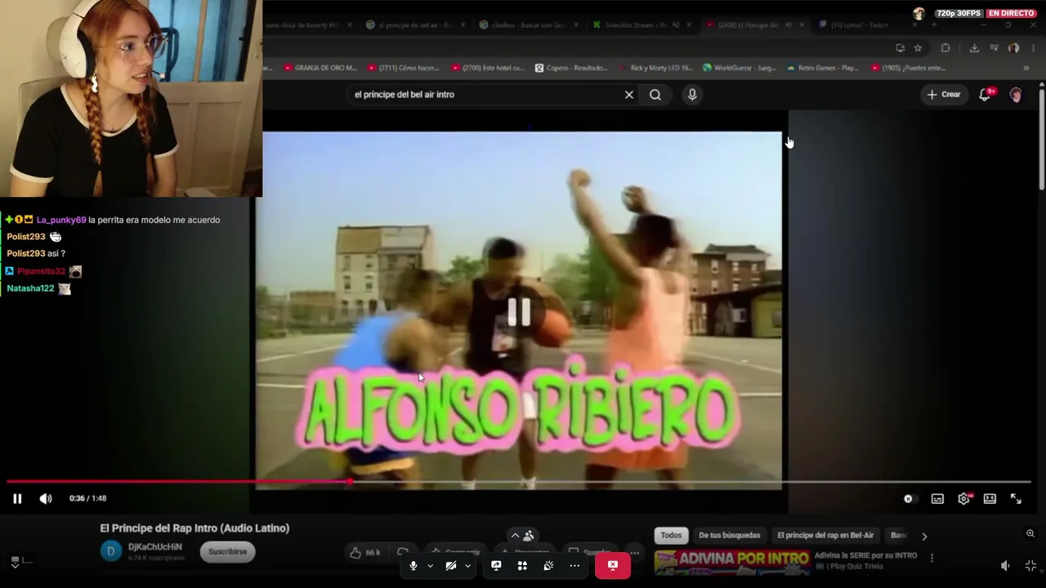Collapse the call panel with up chevron
Viewport: 1046px width, 588px height.
[515, 536]
